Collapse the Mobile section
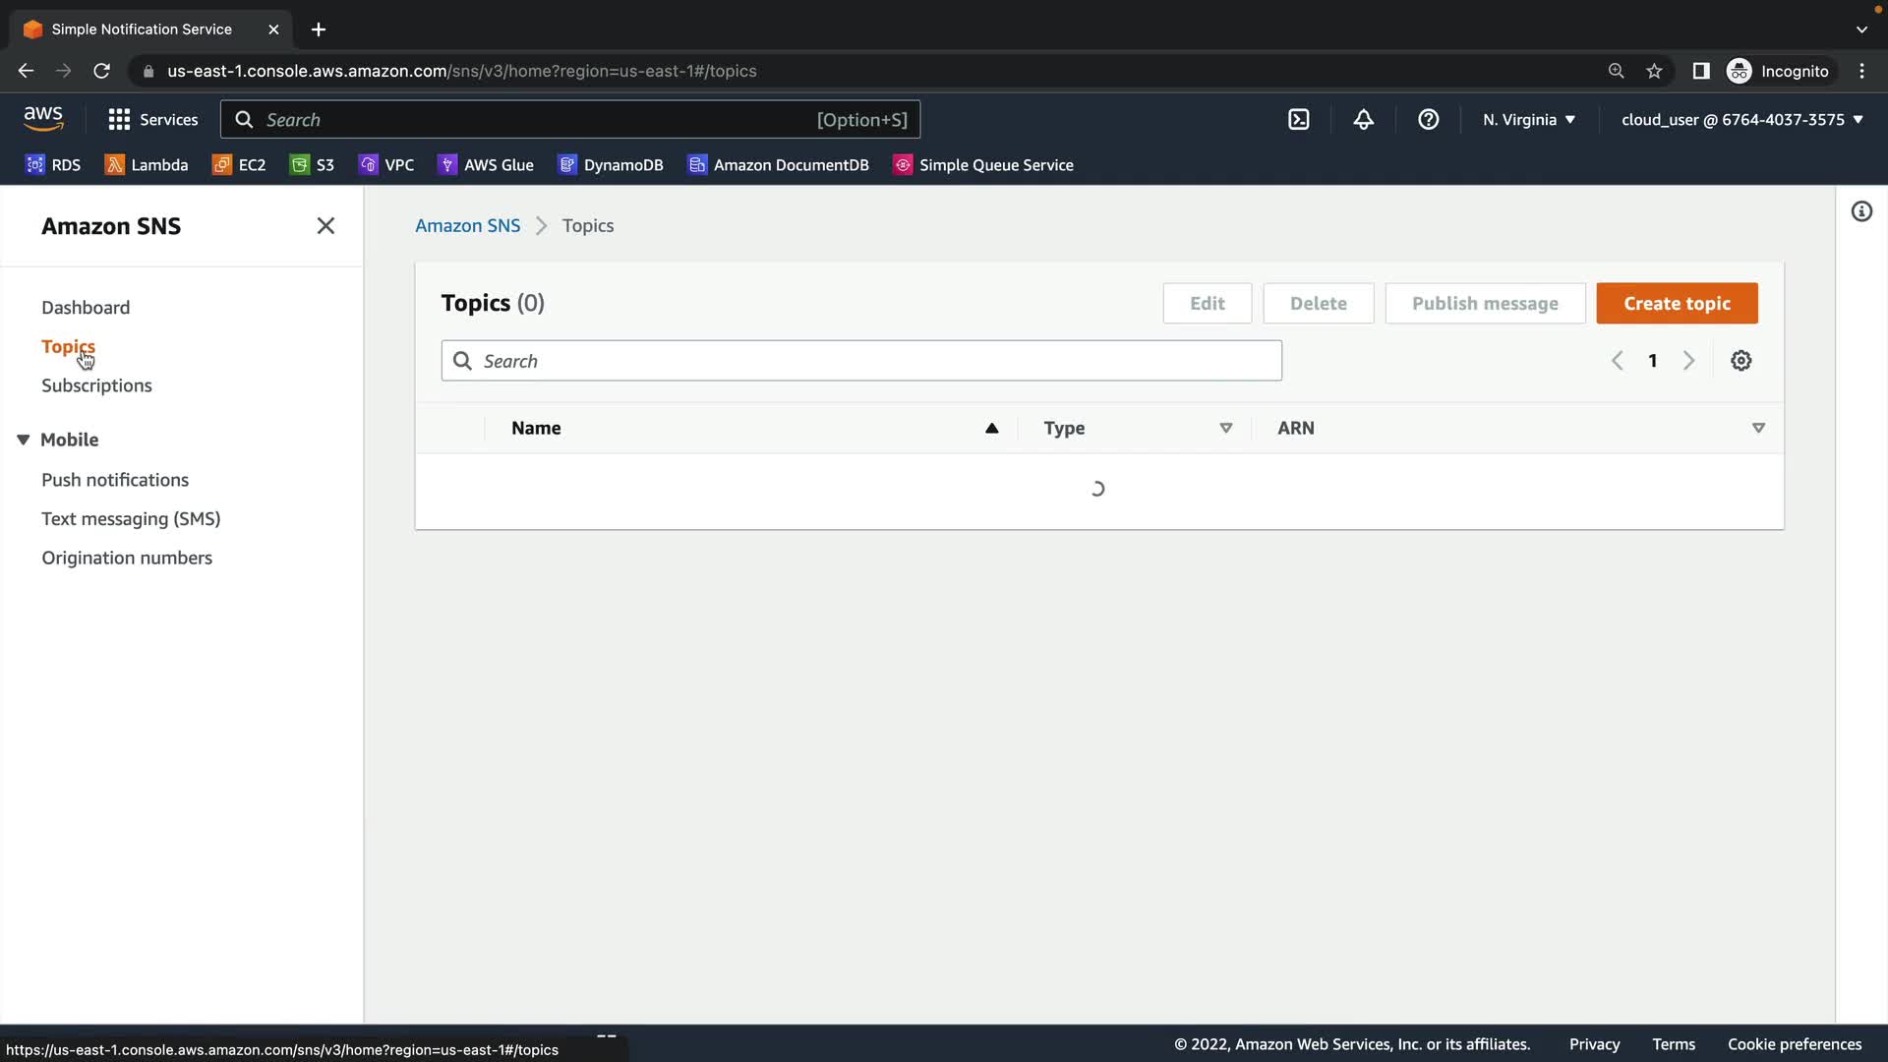Viewport: 1888px width, 1062px height. tap(24, 440)
